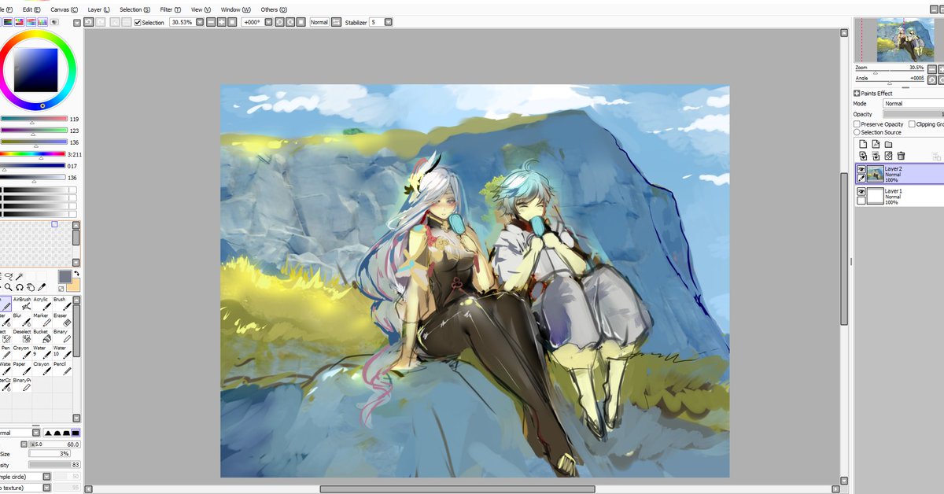Toggle the pen edit marker on Layer2

[861, 179]
